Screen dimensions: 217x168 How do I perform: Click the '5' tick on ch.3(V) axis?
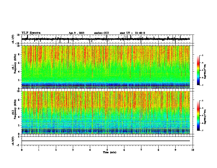[x=19, y=136]
